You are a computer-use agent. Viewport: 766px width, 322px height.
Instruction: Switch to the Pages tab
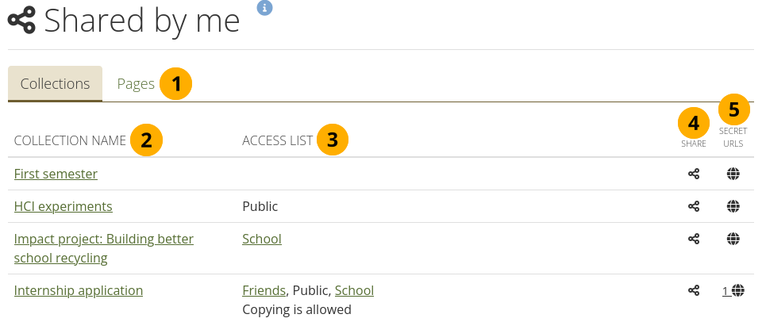point(136,83)
